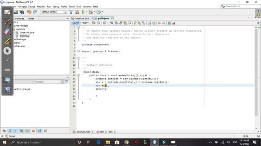This screenshot has width=261, height=146.
Task: Click Save All toolbar icon
Action: [x=22, y=12]
